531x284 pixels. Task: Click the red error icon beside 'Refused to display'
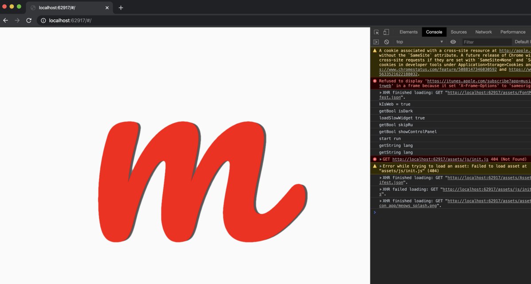[x=375, y=81]
